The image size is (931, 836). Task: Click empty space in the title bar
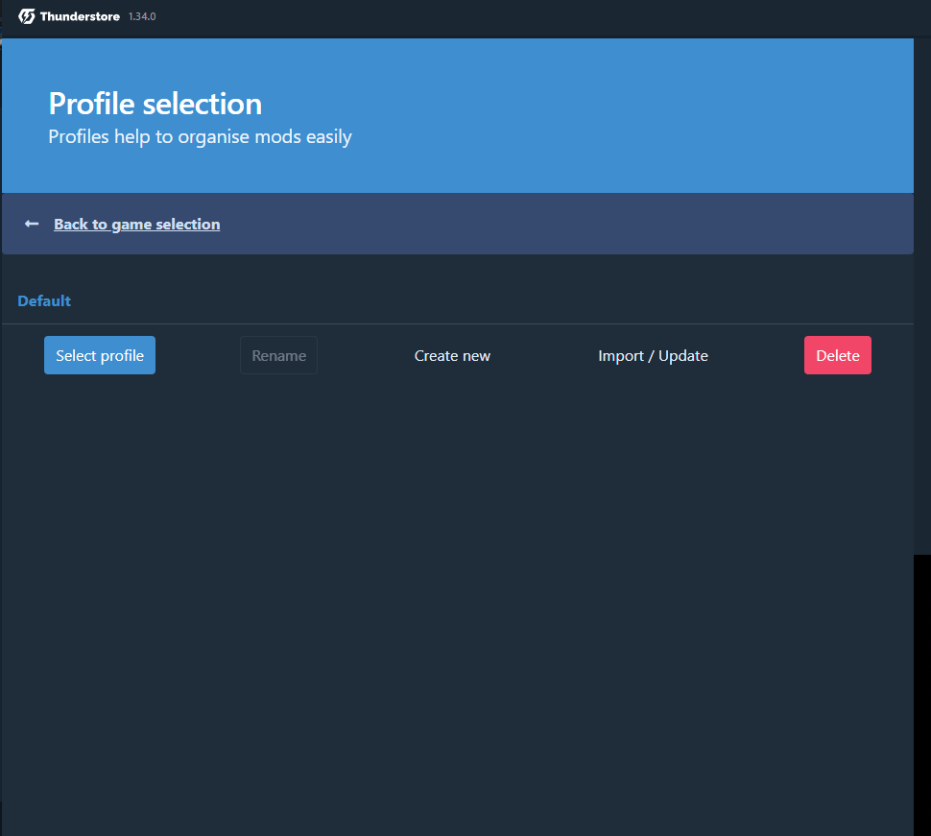[528, 16]
